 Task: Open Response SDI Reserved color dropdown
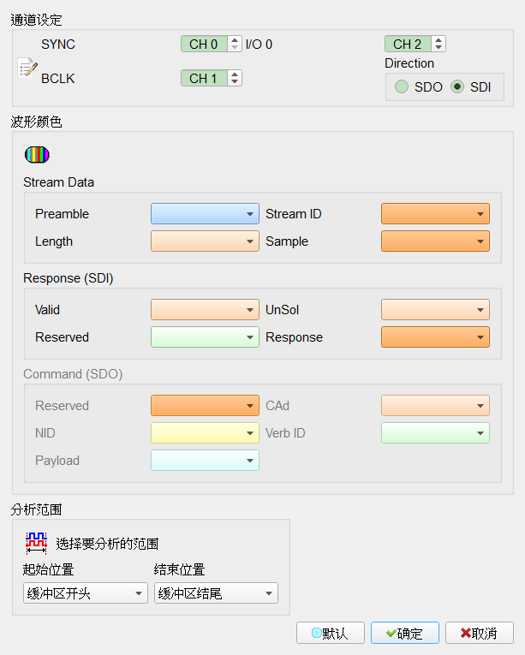click(x=205, y=337)
